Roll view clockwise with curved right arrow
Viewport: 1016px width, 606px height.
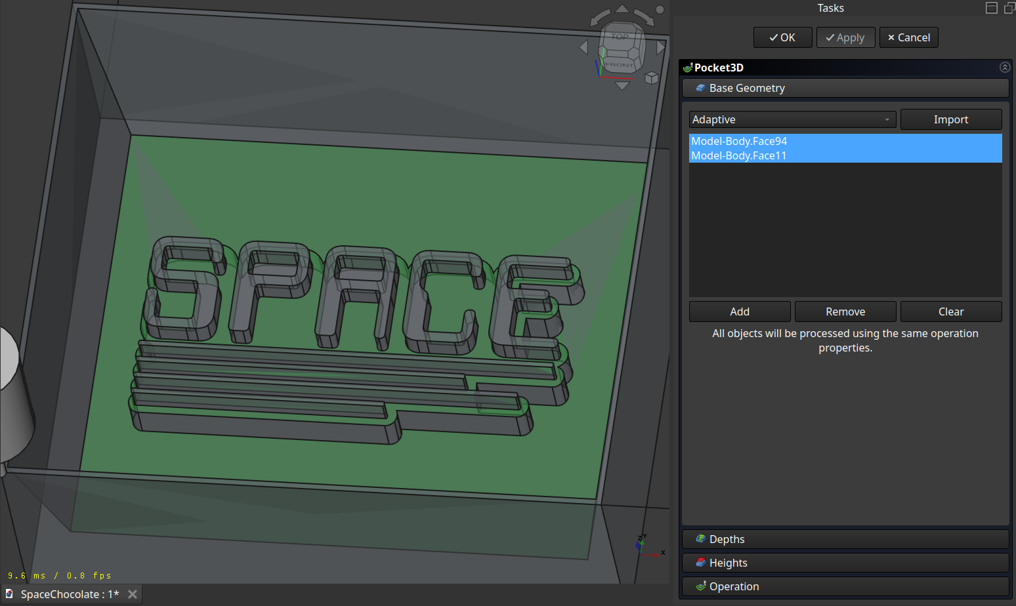pyautogui.click(x=645, y=18)
